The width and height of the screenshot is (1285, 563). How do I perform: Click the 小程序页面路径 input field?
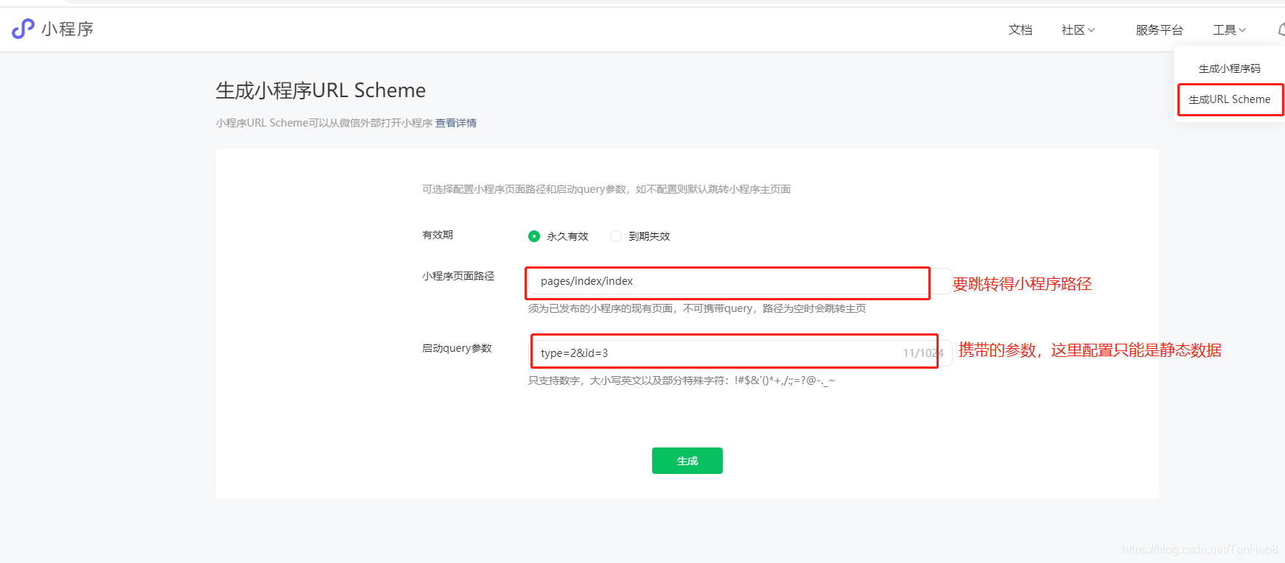point(740,281)
